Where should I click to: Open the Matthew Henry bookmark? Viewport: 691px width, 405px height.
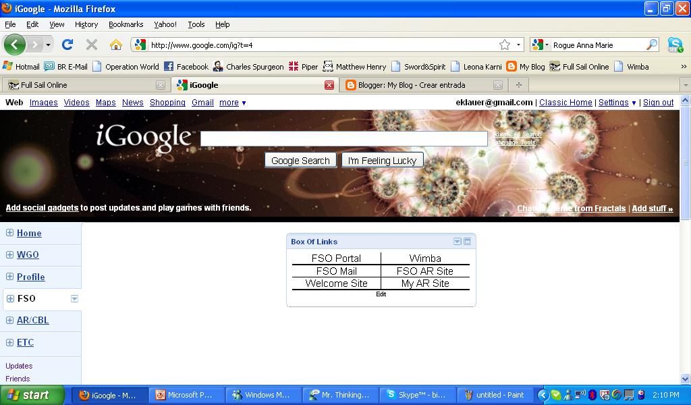point(355,67)
